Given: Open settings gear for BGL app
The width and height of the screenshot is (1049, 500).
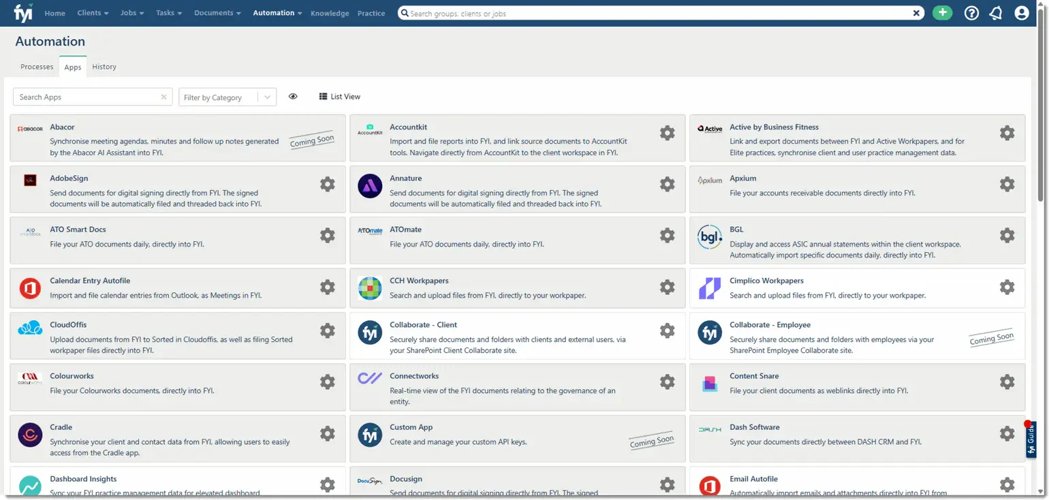Looking at the screenshot, I should coord(1007,235).
